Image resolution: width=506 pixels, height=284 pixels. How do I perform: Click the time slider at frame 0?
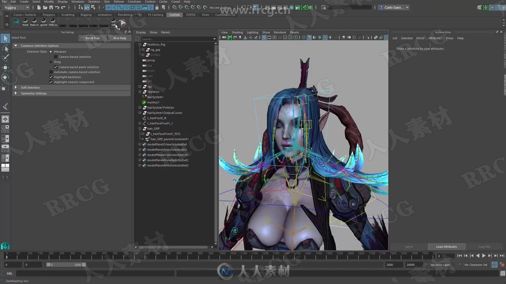click(6, 256)
